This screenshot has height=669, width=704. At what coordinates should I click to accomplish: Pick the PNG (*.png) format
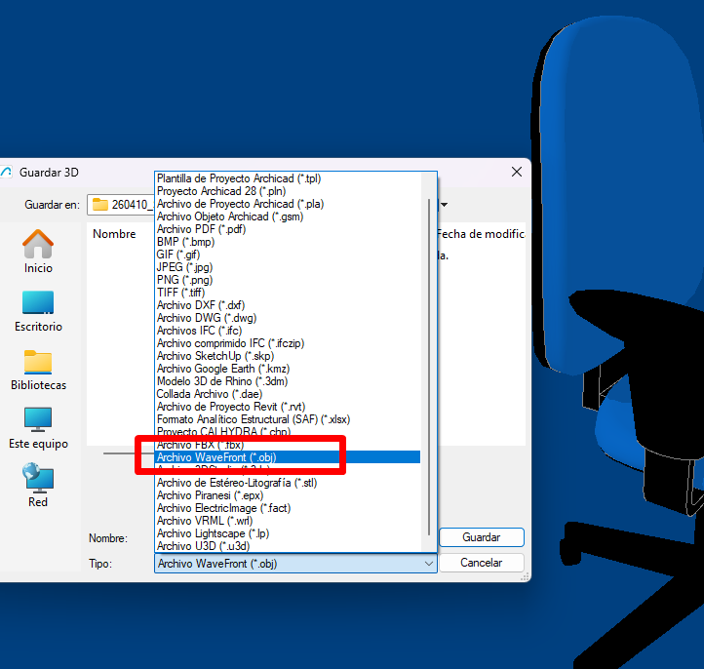(288, 280)
